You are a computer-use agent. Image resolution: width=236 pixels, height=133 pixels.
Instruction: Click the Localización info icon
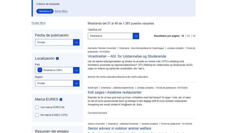pos(57,59)
